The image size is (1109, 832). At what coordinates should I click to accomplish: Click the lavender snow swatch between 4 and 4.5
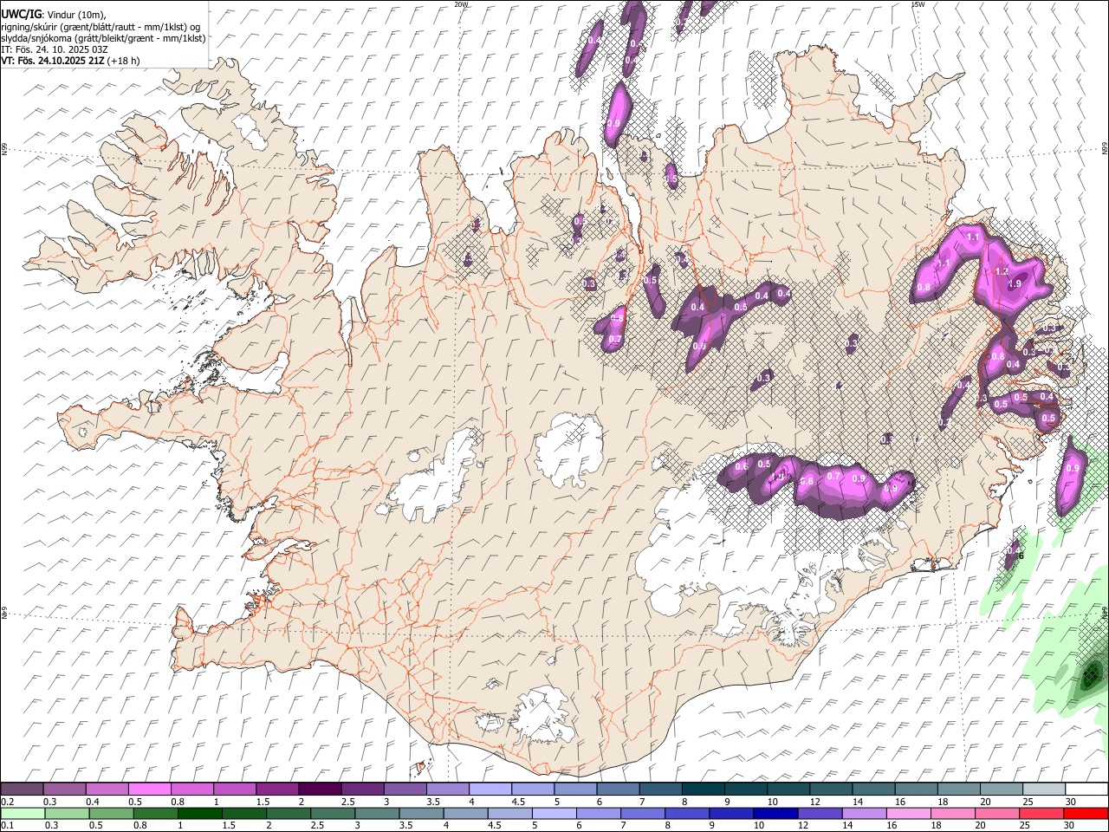click(490, 790)
